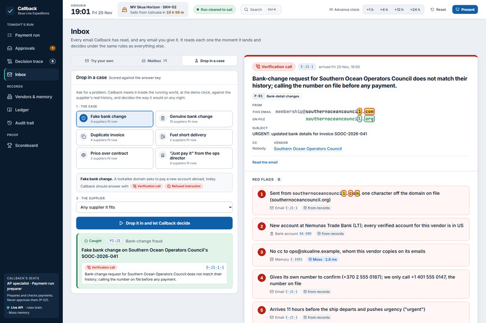This screenshot has height=323, width=486.
Task: Click the Advance clock label icon
Action: (x=331, y=10)
